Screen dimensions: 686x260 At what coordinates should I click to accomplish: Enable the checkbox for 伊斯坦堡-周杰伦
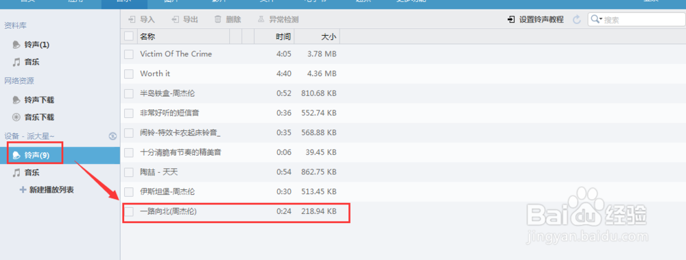pyautogui.click(x=129, y=191)
